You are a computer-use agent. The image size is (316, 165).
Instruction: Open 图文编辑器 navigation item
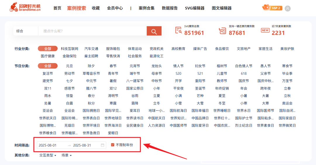pos(222,8)
